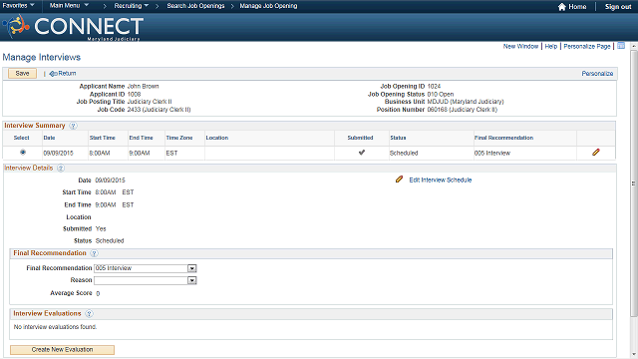The image size is (638, 359).
Task: Click 'No interview evaluations found.' text
Action: (x=55, y=327)
